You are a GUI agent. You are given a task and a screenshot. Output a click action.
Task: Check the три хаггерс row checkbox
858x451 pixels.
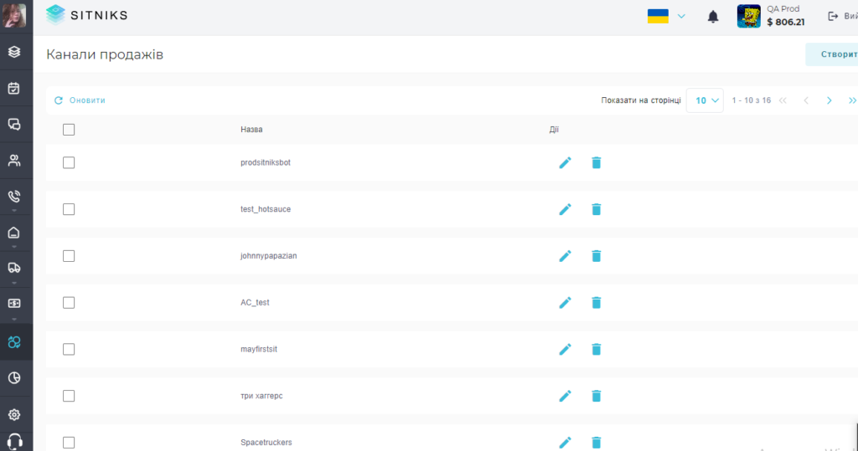69,396
